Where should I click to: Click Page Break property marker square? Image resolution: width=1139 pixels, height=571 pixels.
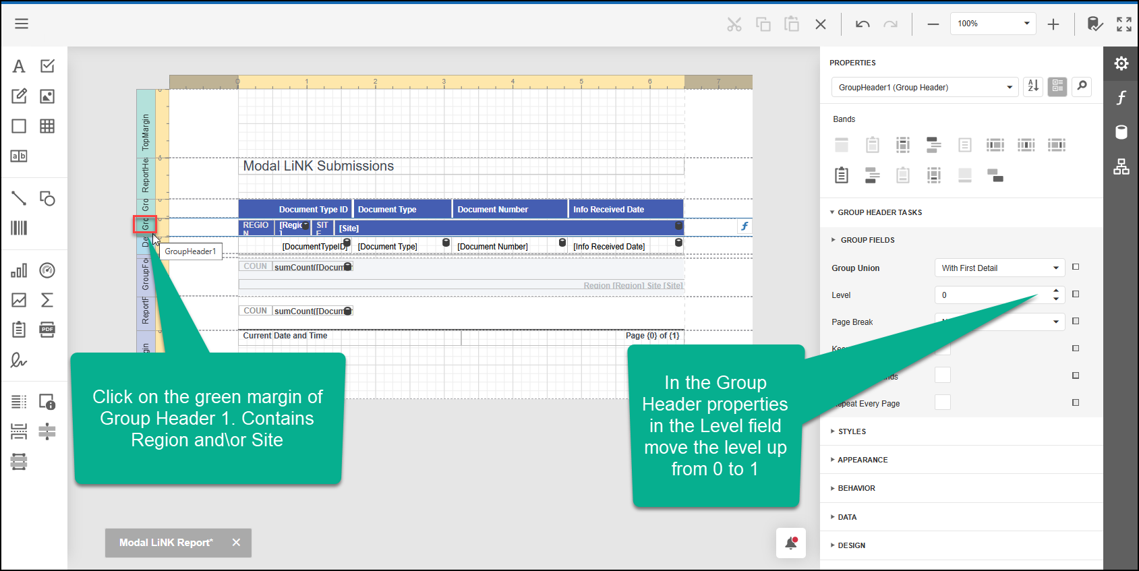(1076, 321)
